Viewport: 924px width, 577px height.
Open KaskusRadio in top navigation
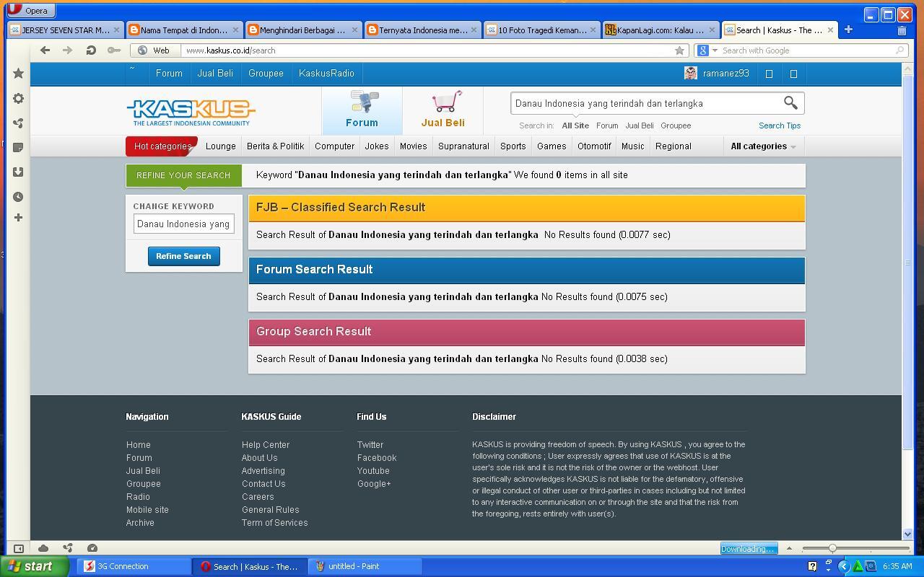point(326,74)
